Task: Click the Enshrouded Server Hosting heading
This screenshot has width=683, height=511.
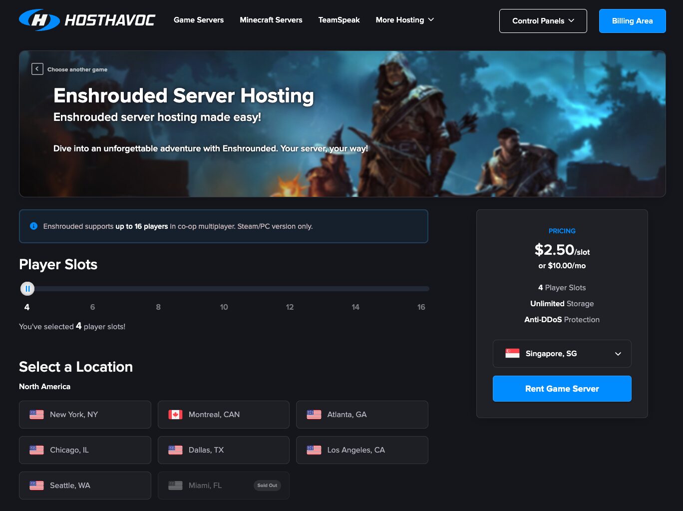Action: tap(184, 95)
